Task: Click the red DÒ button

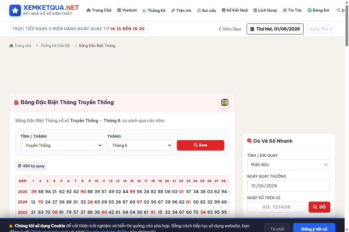Action: tap(319, 207)
